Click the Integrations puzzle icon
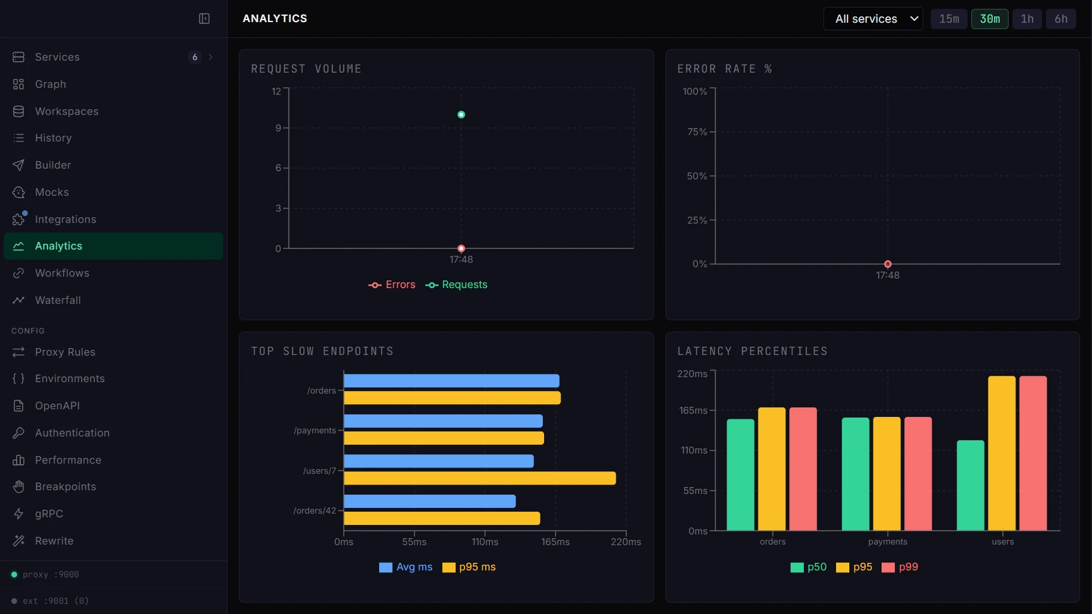Image resolution: width=1092 pixels, height=614 pixels. (x=18, y=219)
